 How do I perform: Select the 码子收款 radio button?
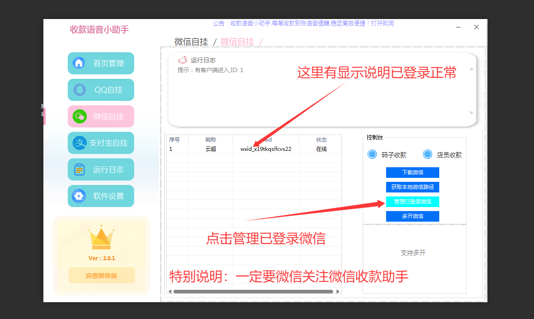tap(372, 154)
